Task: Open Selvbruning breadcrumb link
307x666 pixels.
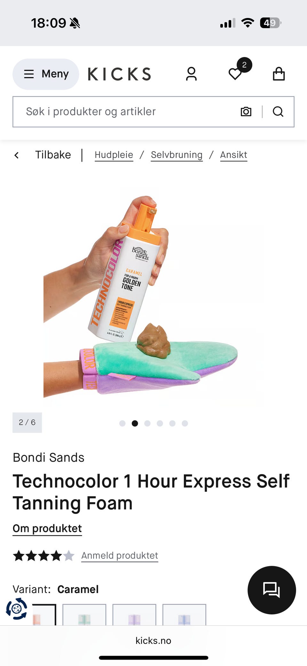Action: [x=177, y=155]
